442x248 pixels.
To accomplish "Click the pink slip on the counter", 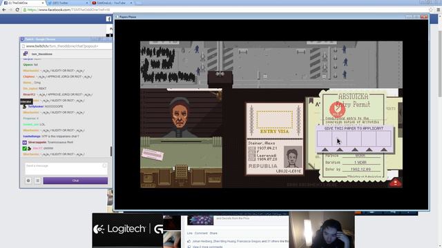I will pos(153,154).
